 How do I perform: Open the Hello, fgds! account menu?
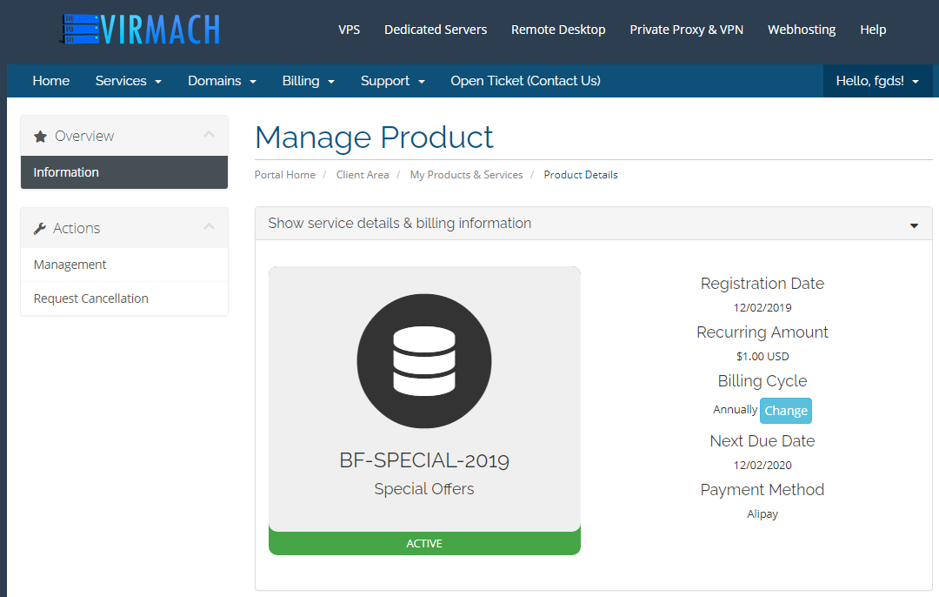point(877,81)
